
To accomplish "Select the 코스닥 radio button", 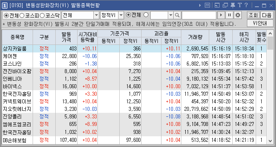I will point(42,15).
